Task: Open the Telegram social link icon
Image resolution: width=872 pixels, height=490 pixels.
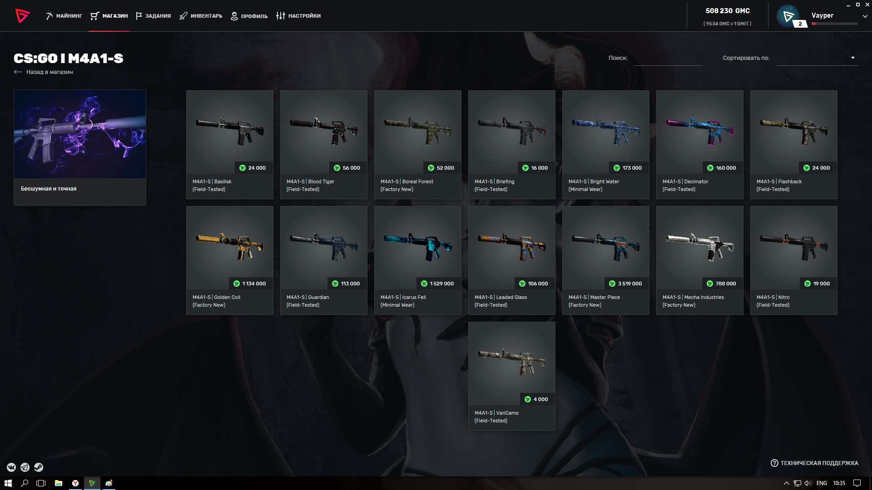Action: point(25,467)
